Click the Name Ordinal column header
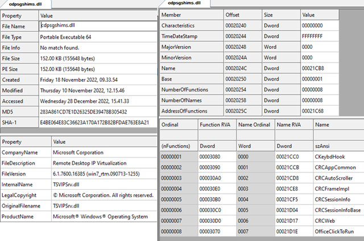 coord(255,124)
